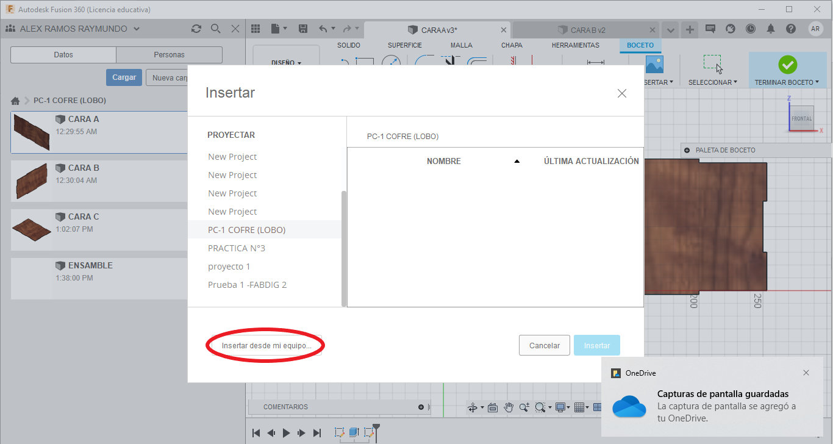833x444 pixels.
Task: Click the Cargar upload button
Action: click(124, 77)
